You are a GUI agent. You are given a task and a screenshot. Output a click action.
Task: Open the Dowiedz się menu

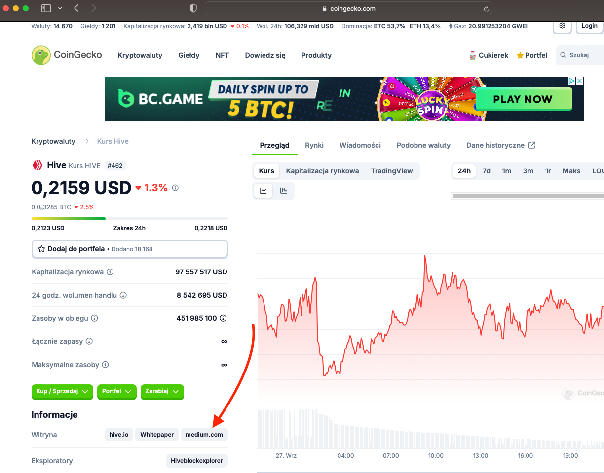point(265,55)
